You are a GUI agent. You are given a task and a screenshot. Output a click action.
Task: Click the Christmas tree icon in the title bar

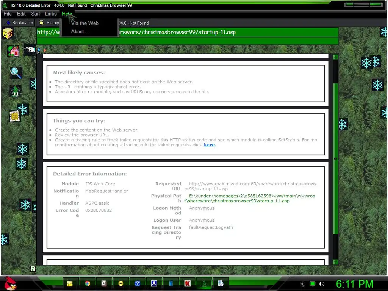coord(5,5)
